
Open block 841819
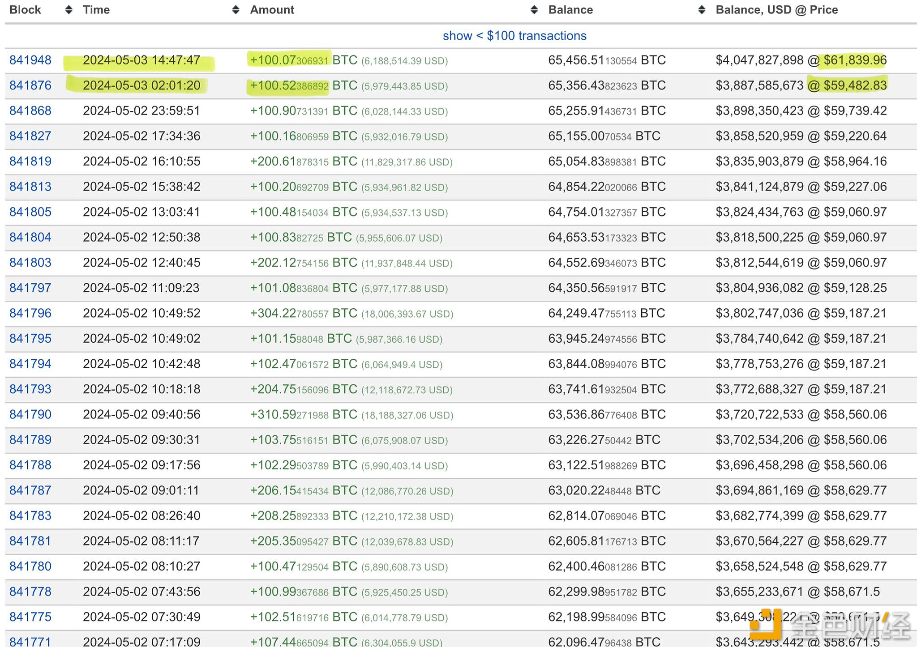30,161
